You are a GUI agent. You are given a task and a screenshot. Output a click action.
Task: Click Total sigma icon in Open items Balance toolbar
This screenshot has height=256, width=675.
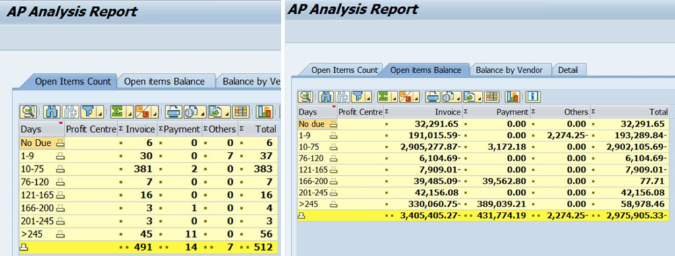tap(384, 97)
